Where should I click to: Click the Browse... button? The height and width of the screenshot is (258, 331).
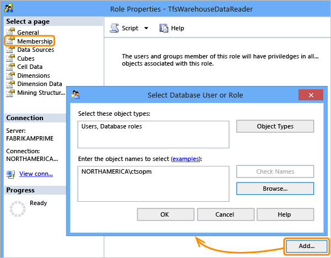pyautogui.click(x=275, y=189)
